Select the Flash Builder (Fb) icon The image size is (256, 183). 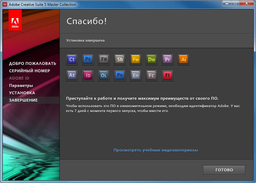click(x=104, y=60)
